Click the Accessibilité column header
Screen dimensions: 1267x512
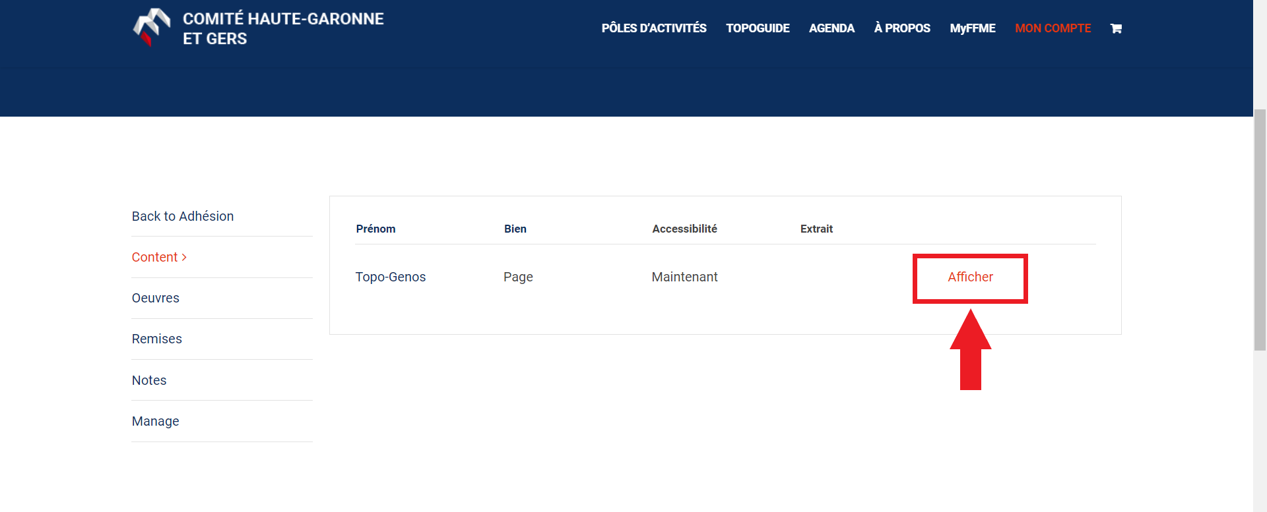point(684,229)
